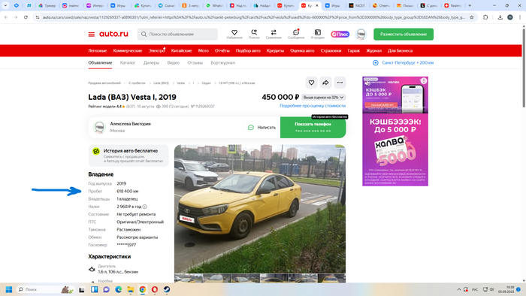Click the tax info circle icon
The height and width of the screenshot is (296, 526).
pyautogui.click(x=144, y=207)
